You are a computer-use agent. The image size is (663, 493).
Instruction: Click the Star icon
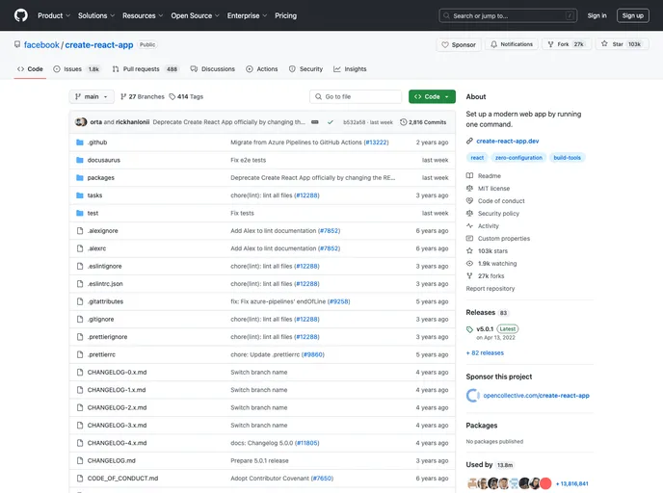[x=604, y=43]
